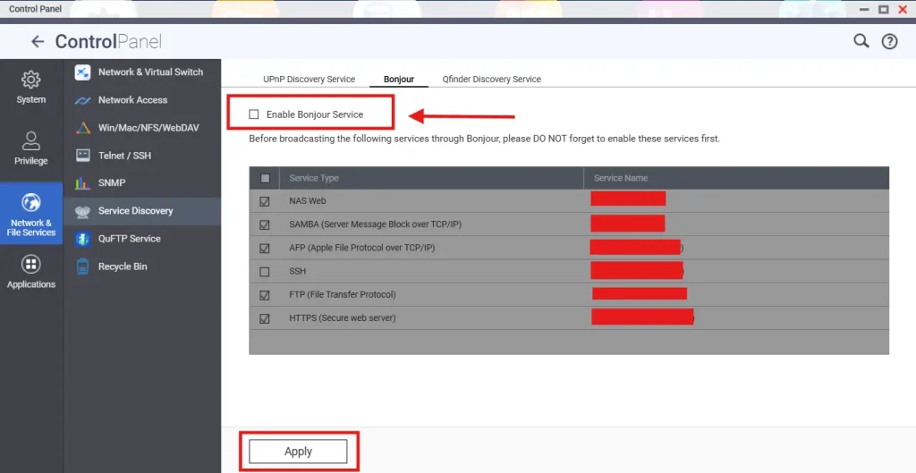The image size is (916, 473).
Task: Open help with the question mark icon
Action: [889, 41]
